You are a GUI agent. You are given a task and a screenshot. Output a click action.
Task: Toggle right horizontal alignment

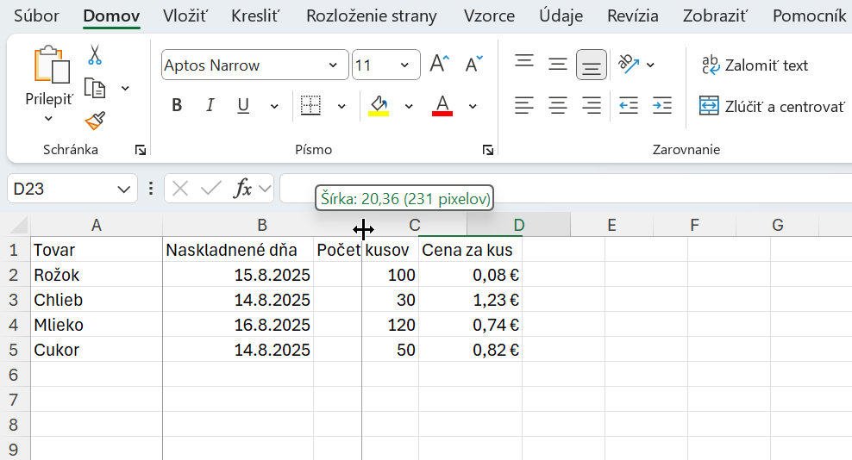[x=592, y=105]
